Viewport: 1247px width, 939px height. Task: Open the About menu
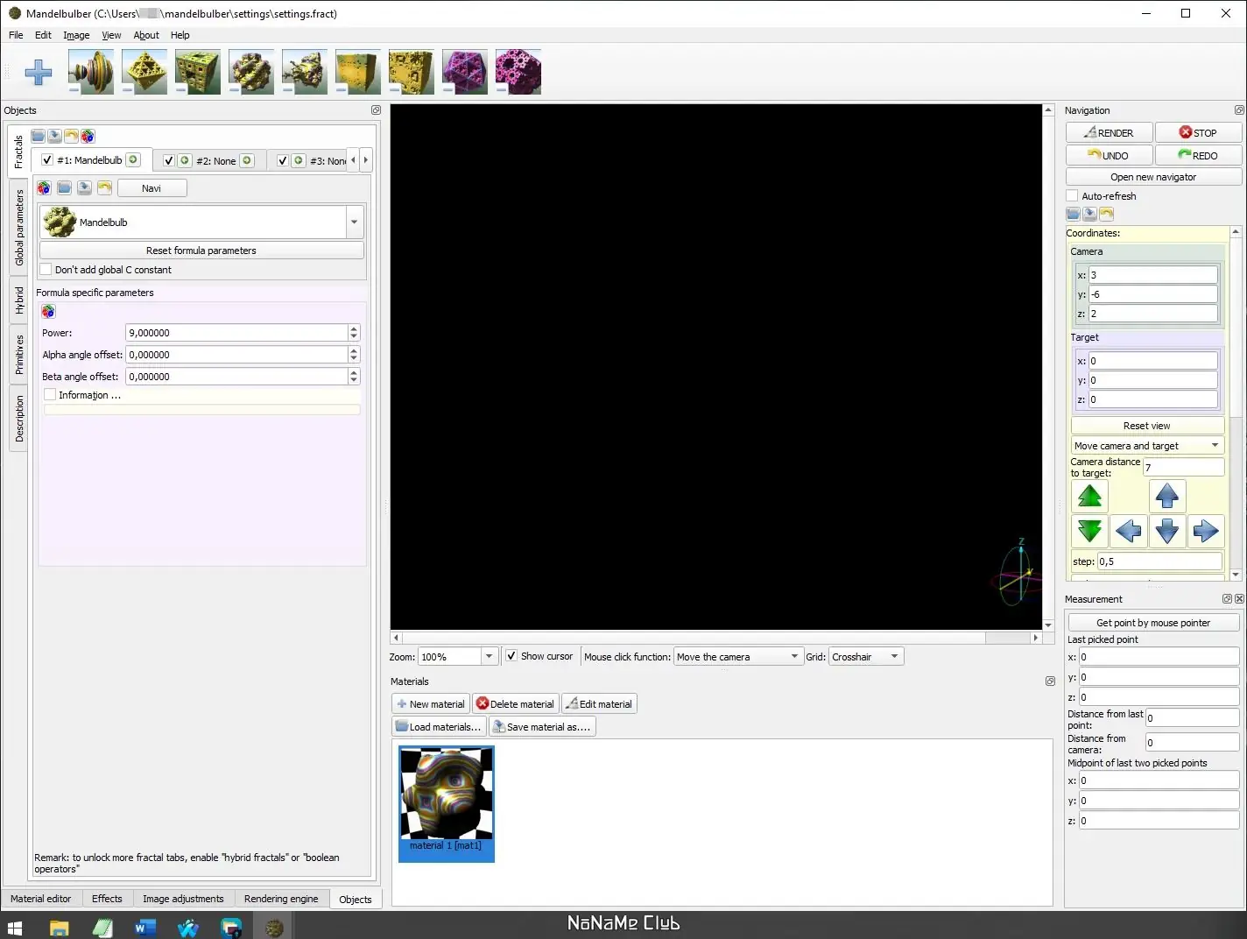coord(146,35)
